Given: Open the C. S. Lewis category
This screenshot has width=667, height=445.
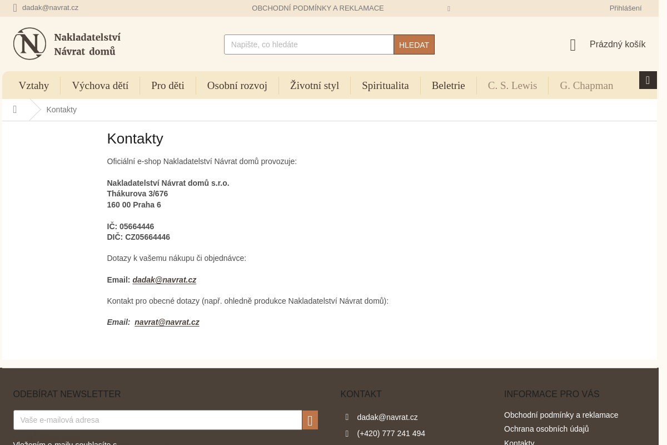Looking at the screenshot, I should coord(512,86).
